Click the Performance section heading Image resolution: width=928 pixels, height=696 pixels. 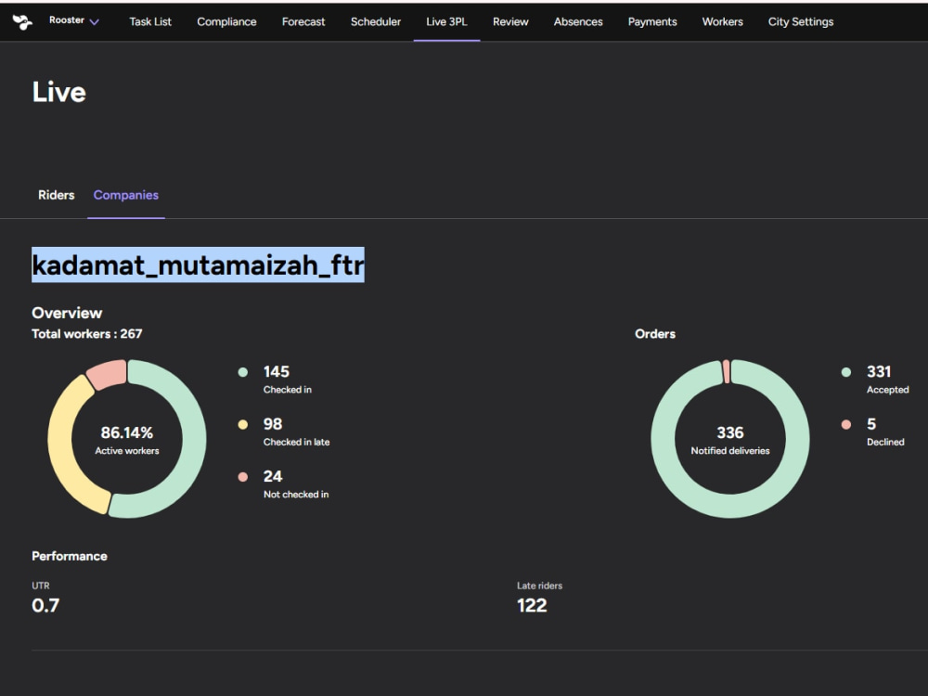70,556
